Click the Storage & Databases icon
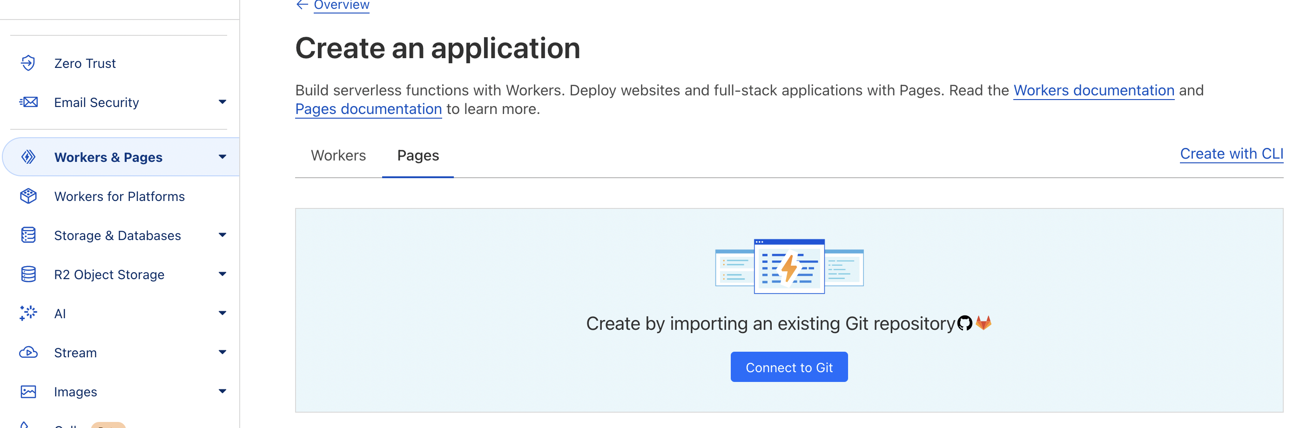Image resolution: width=1307 pixels, height=428 pixels. tap(28, 235)
